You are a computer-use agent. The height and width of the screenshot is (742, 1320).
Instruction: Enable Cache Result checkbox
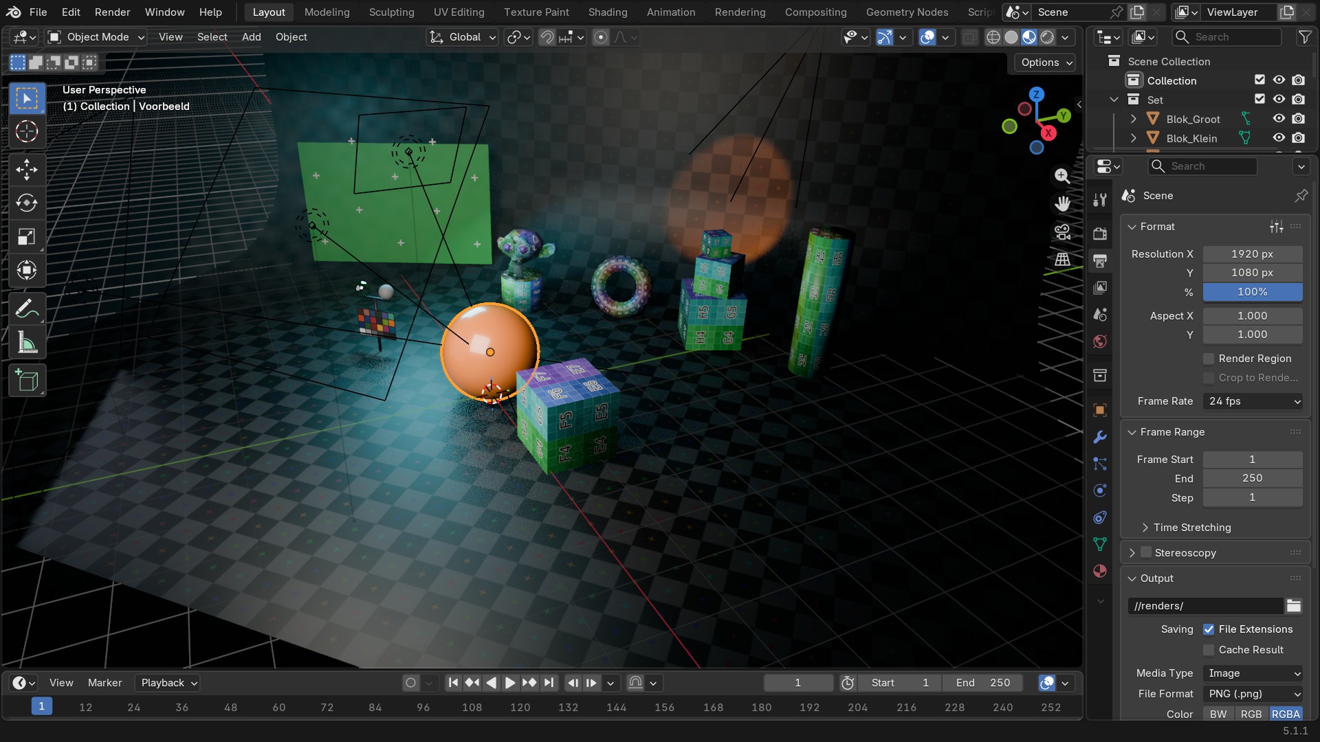tap(1209, 650)
